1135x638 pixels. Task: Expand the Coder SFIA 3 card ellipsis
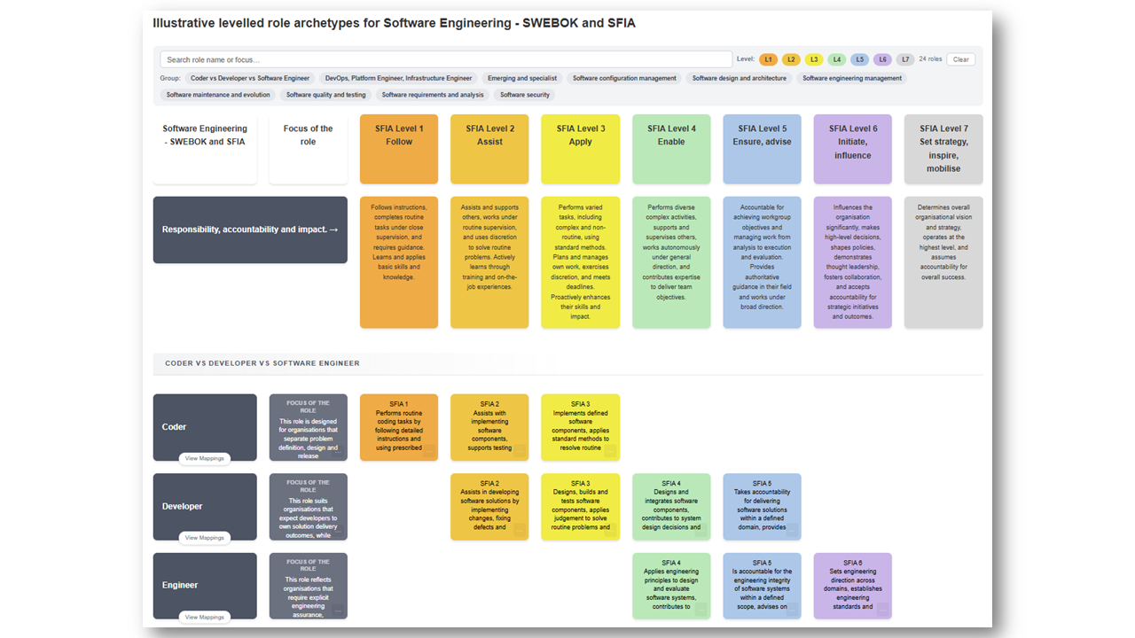click(610, 451)
